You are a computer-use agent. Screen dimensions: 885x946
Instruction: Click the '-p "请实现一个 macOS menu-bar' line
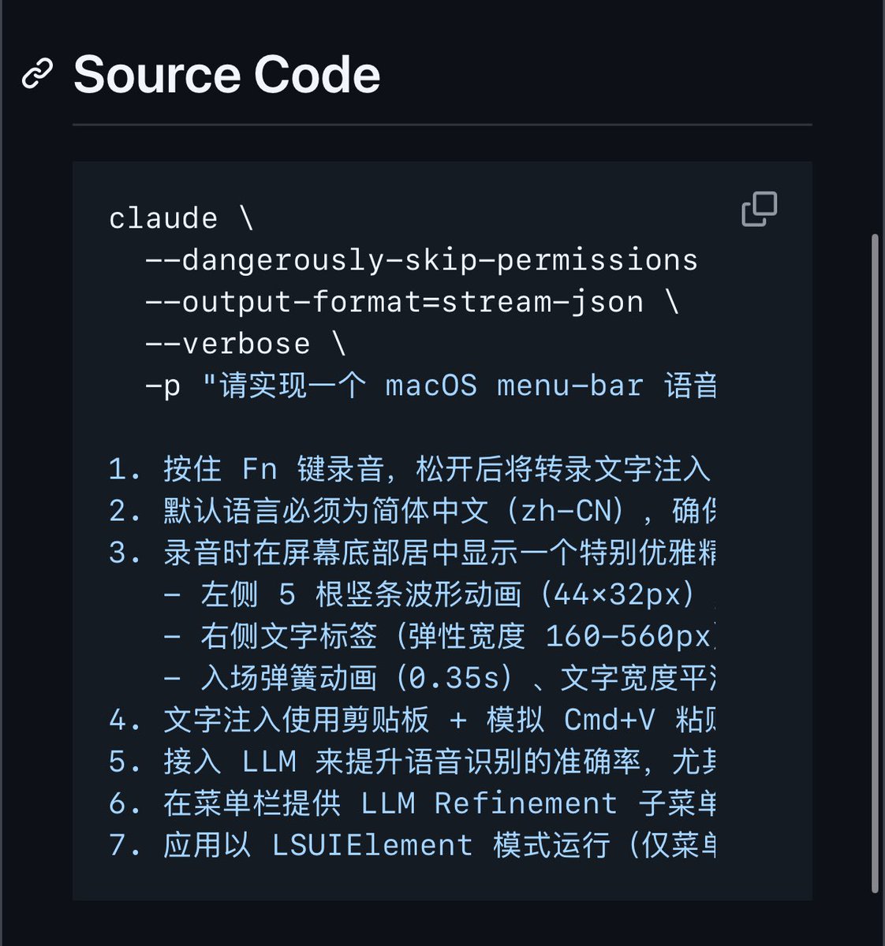pyautogui.click(x=431, y=385)
